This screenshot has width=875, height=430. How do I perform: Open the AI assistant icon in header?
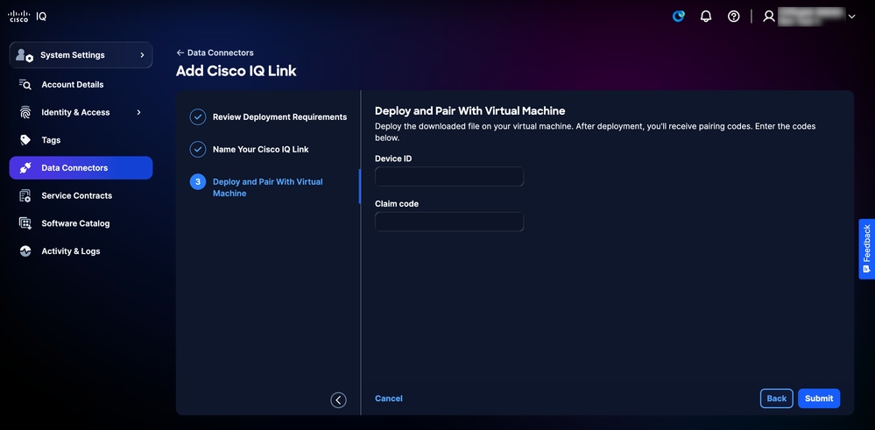[x=679, y=16]
